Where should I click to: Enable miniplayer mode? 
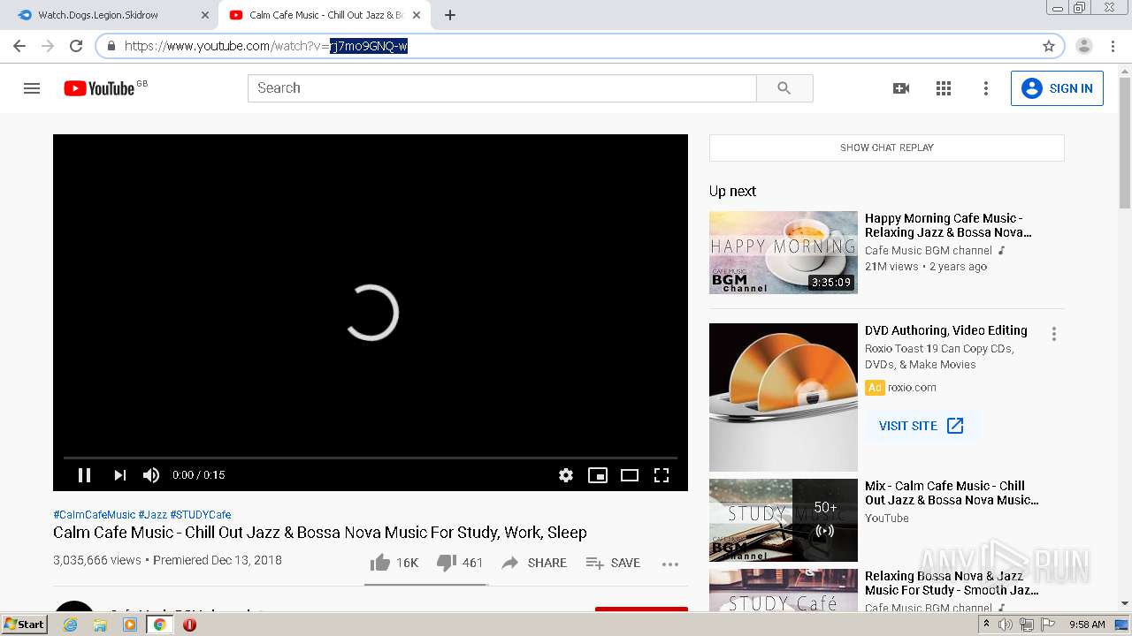pos(598,475)
